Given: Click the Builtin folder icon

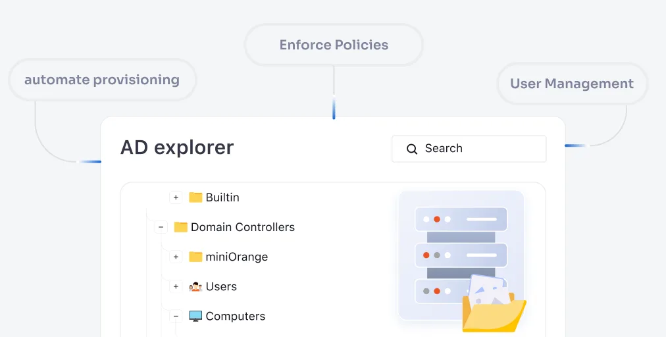Looking at the screenshot, I should click(195, 197).
